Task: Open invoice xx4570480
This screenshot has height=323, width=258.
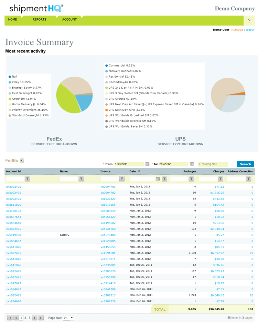Action: (108, 235)
